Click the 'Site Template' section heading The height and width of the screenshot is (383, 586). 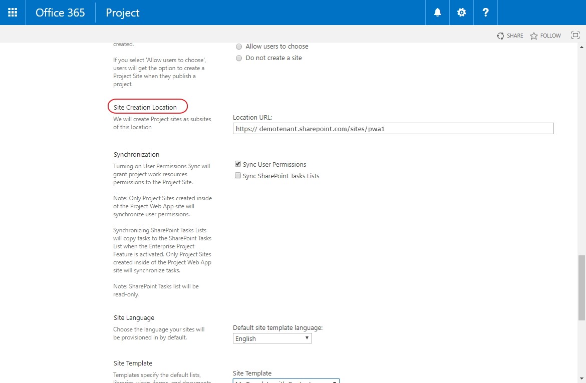click(x=133, y=363)
